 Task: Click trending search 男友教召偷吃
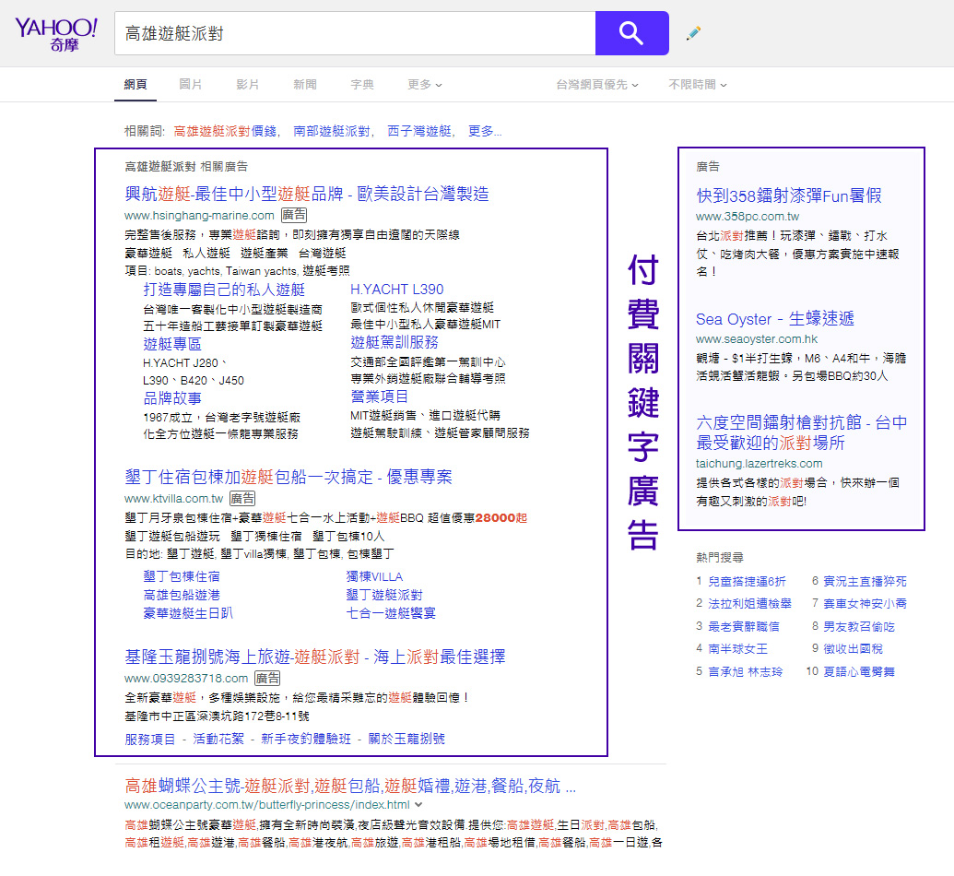[x=859, y=626]
